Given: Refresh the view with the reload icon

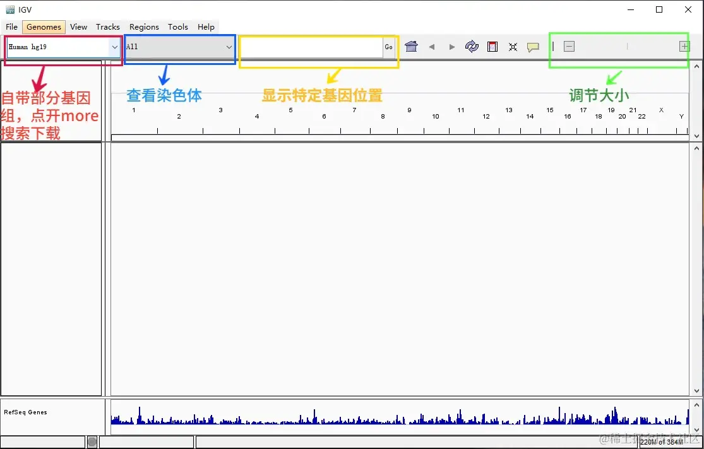Looking at the screenshot, I should pyautogui.click(x=472, y=47).
